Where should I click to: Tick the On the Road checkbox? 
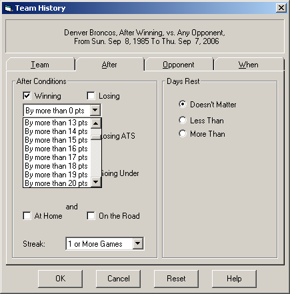point(91,216)
